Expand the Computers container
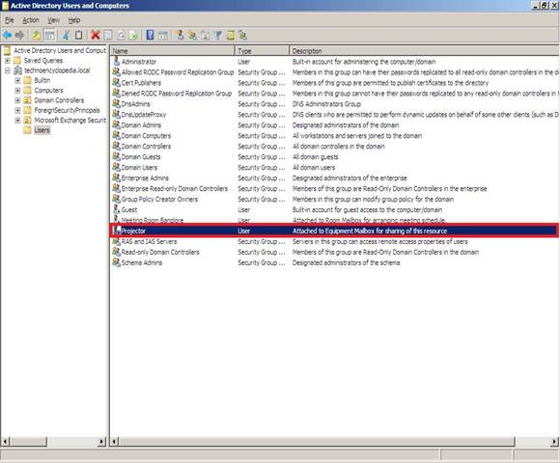The width and height of the screenshot is (560, 463). 17,91
